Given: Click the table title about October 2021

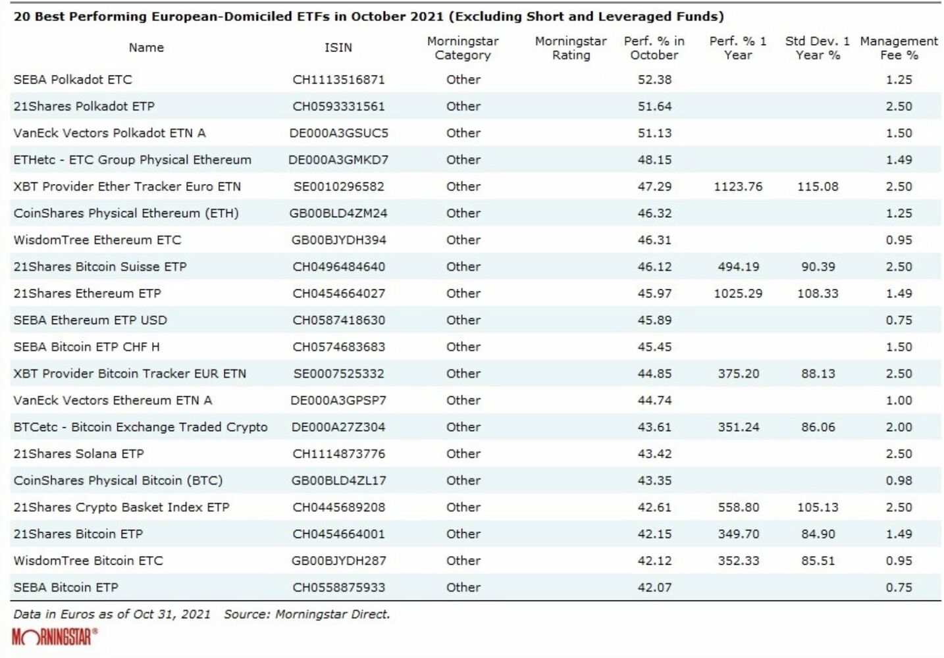Looking at the screenshot, I should coord(368,16).
